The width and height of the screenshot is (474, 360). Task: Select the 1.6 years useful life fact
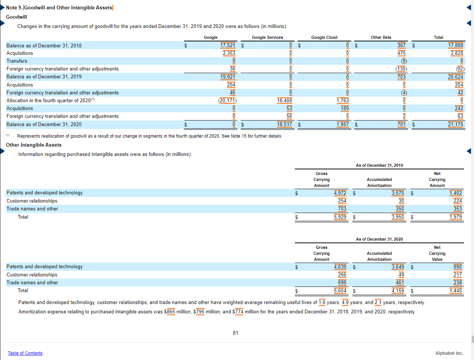pos(322,302)
